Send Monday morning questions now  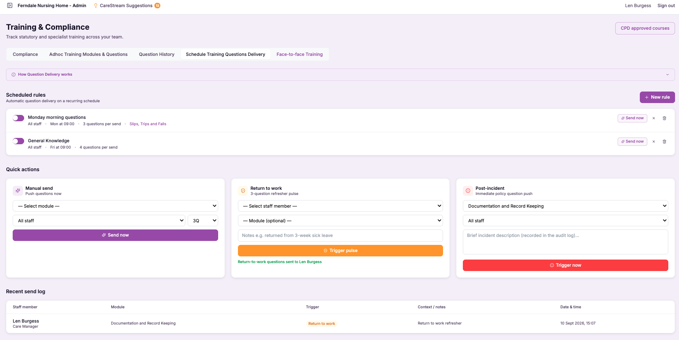point(632,118)
